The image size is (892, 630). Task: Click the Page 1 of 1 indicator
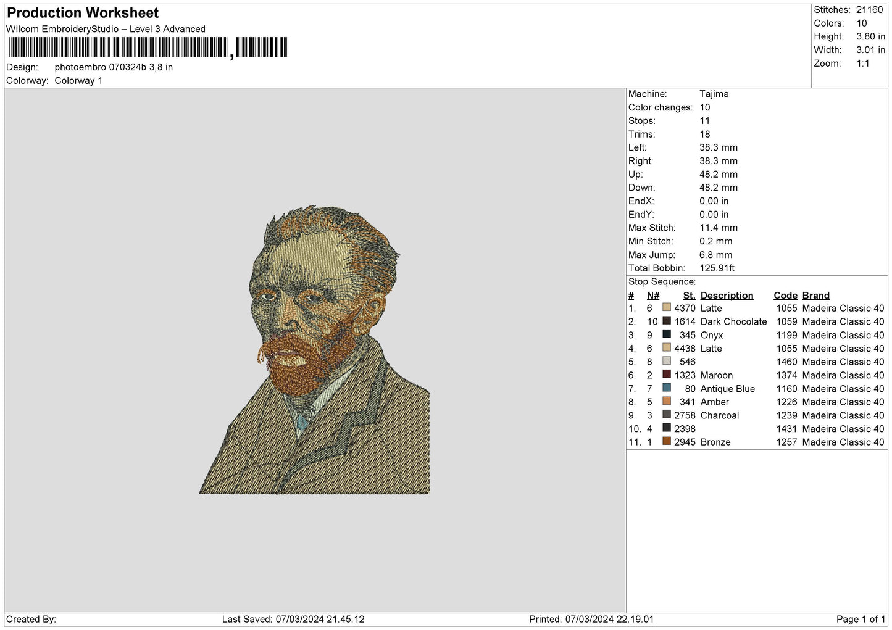tap(861, 619)
